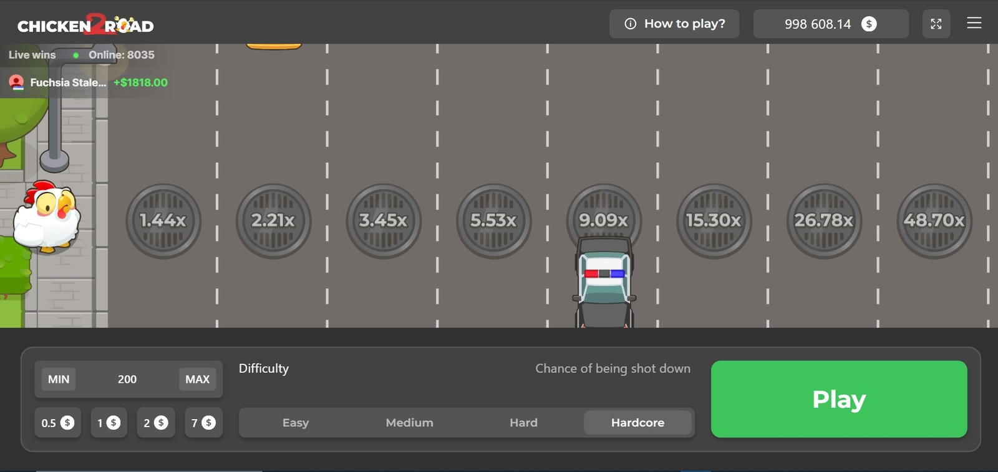This screenshot has height=472, width=998.
Task: Open the hamburger menu
Action: click(x=974, y=24)
